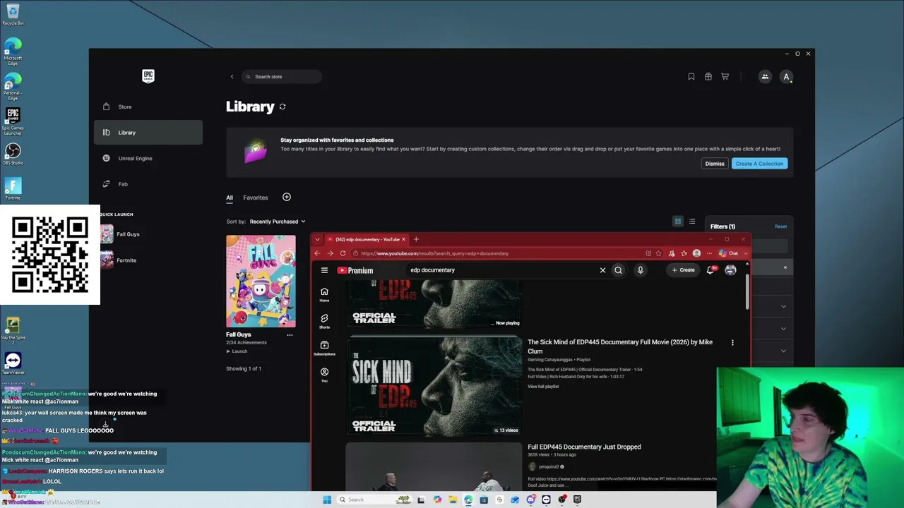Remove the active filter with the X
The image size is (904, 508).
click(x=785, y=267)
